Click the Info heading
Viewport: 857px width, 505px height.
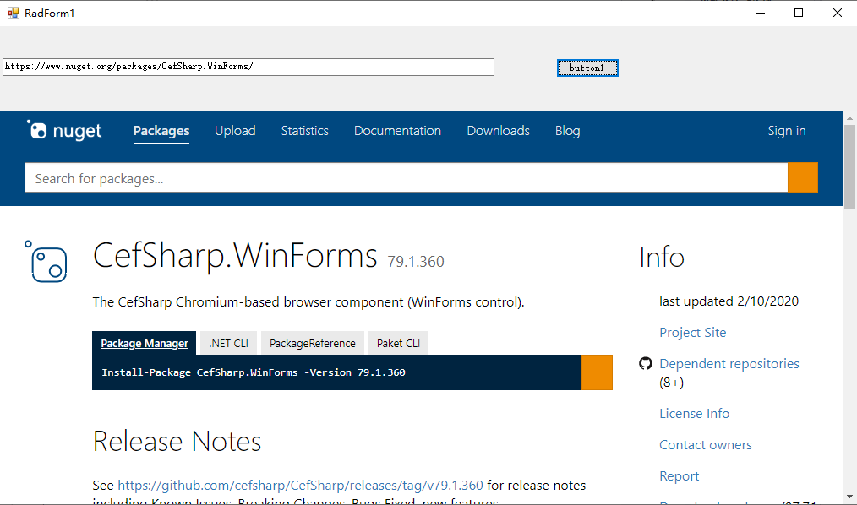[662, 257]
